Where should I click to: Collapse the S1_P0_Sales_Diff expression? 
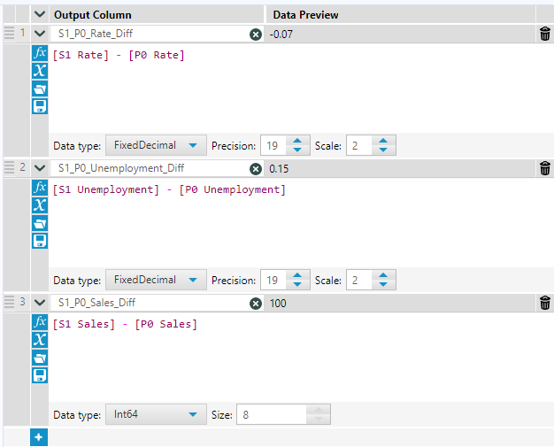click(x=39, y=303)
